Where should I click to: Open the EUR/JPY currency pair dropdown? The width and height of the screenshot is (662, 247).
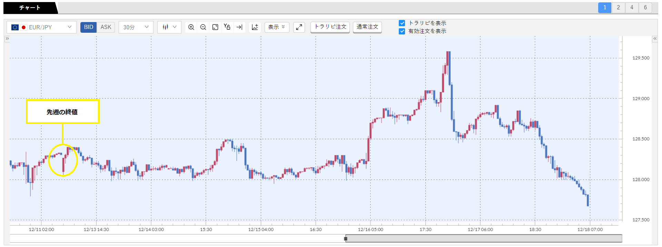point(41,27)
